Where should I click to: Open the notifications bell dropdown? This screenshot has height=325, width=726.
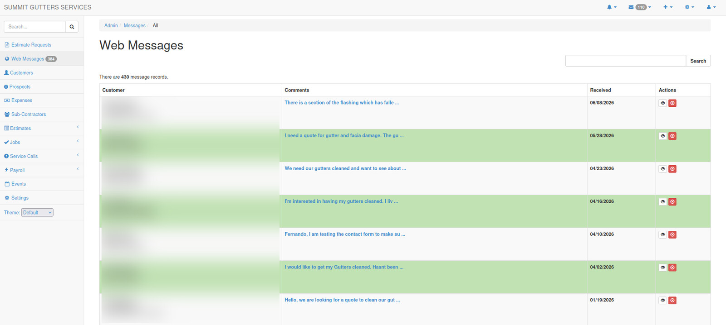tap(612, 7)
